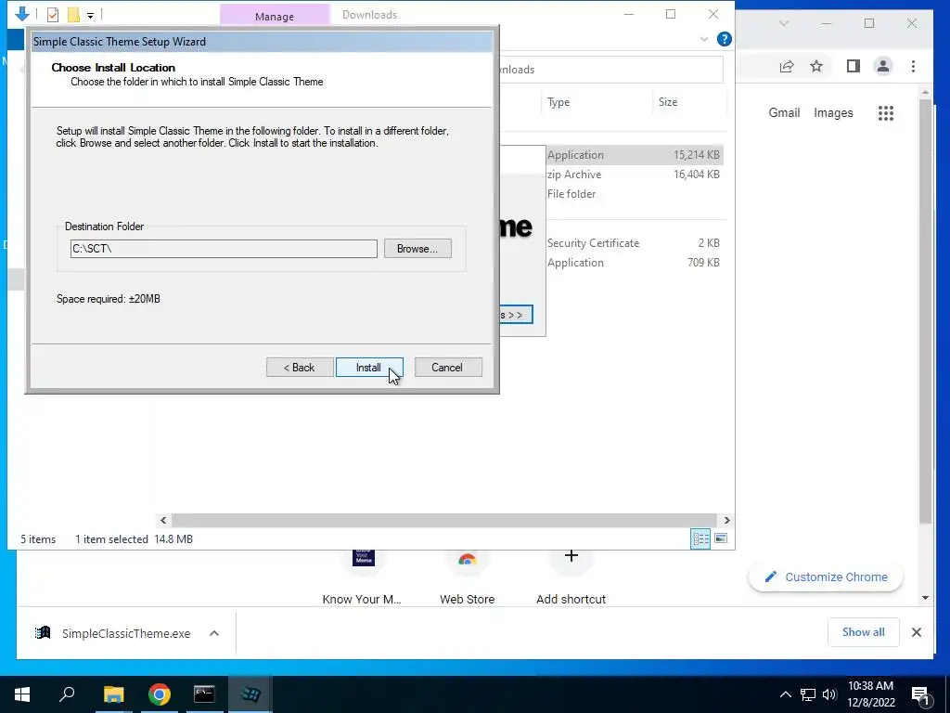
Task: Click the Install button in setup wizard
Action: pyautogui.click(x=369, y=368)
